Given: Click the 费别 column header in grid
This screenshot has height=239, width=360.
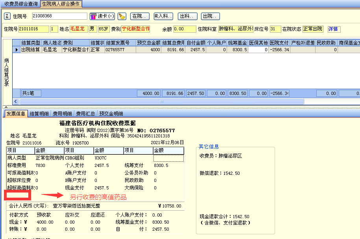Looking at the screenshot, I should 76,43.
